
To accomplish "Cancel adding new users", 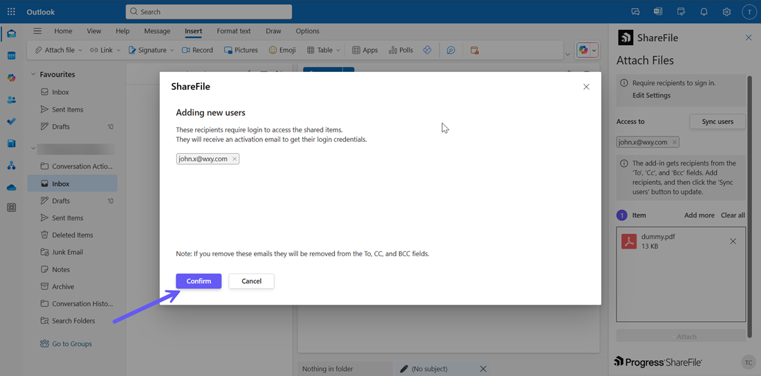I will (x=251, y=281).
